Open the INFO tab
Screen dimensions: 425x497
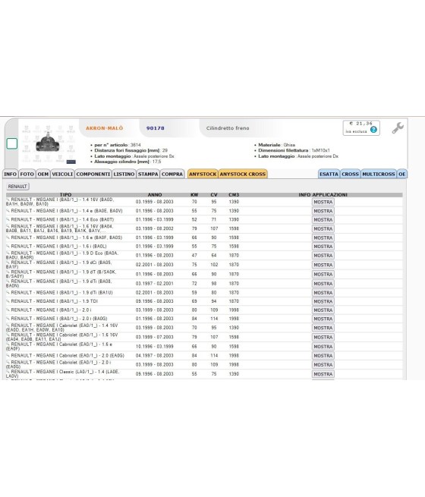click(x=10, y=174)
